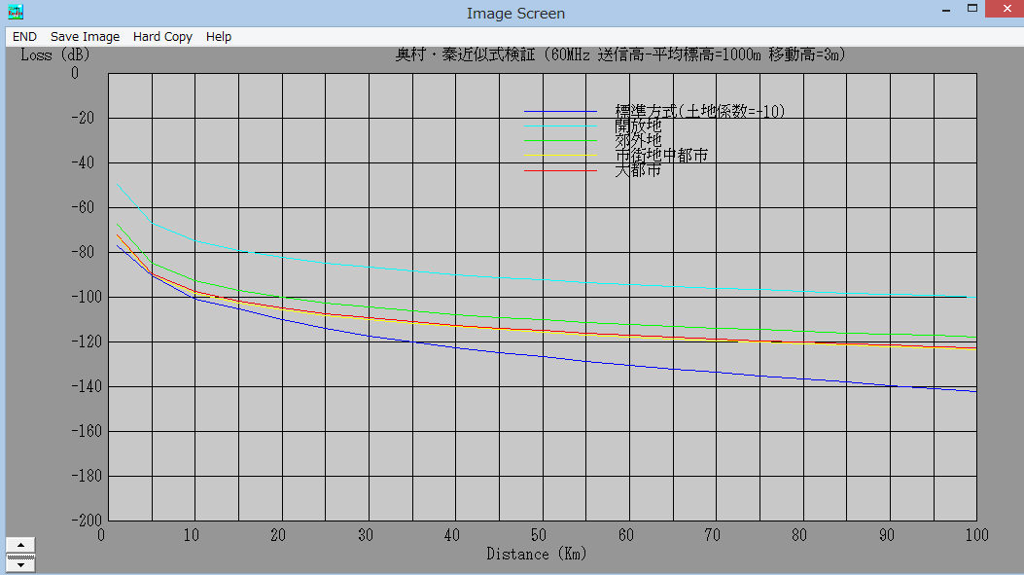
Task: Click the 郊外地 legend label
Action: pyautogui.click(x=638, y=141)
